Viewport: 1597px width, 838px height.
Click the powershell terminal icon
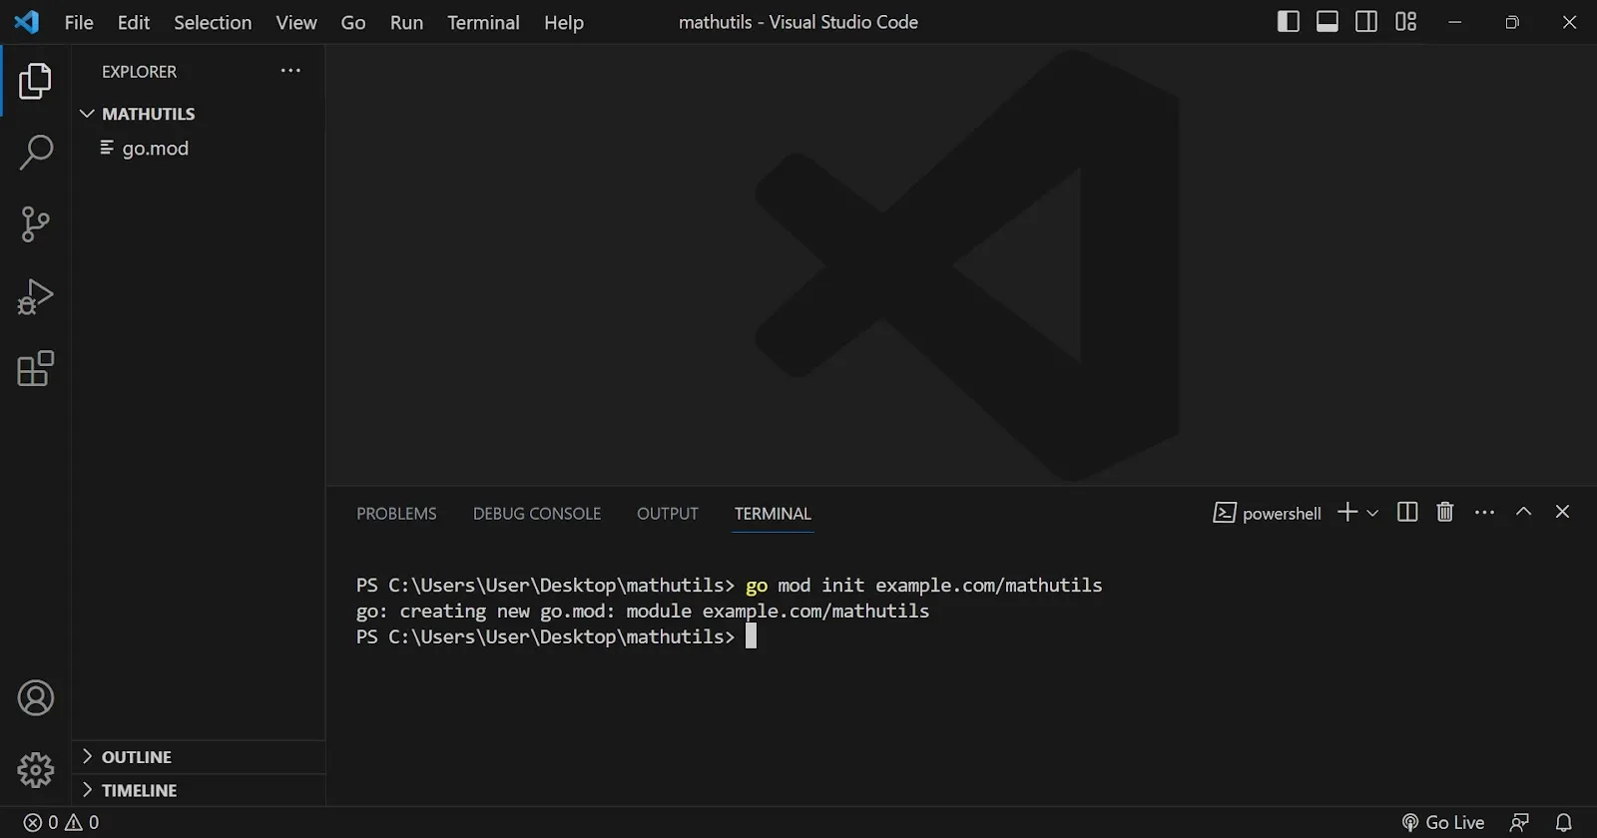(x=1225, y=513)
